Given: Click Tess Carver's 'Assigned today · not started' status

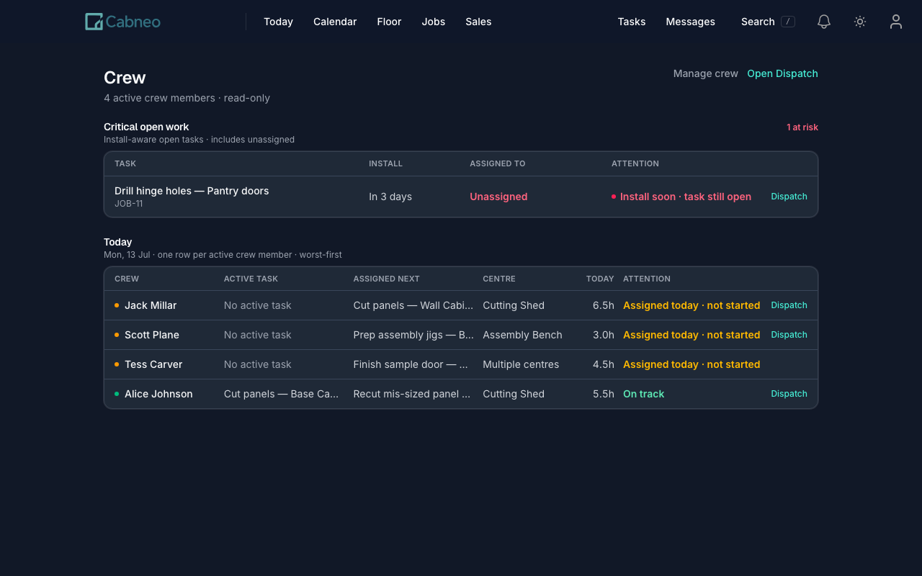Looking at the screenshot, I should [x=691, y=364].
